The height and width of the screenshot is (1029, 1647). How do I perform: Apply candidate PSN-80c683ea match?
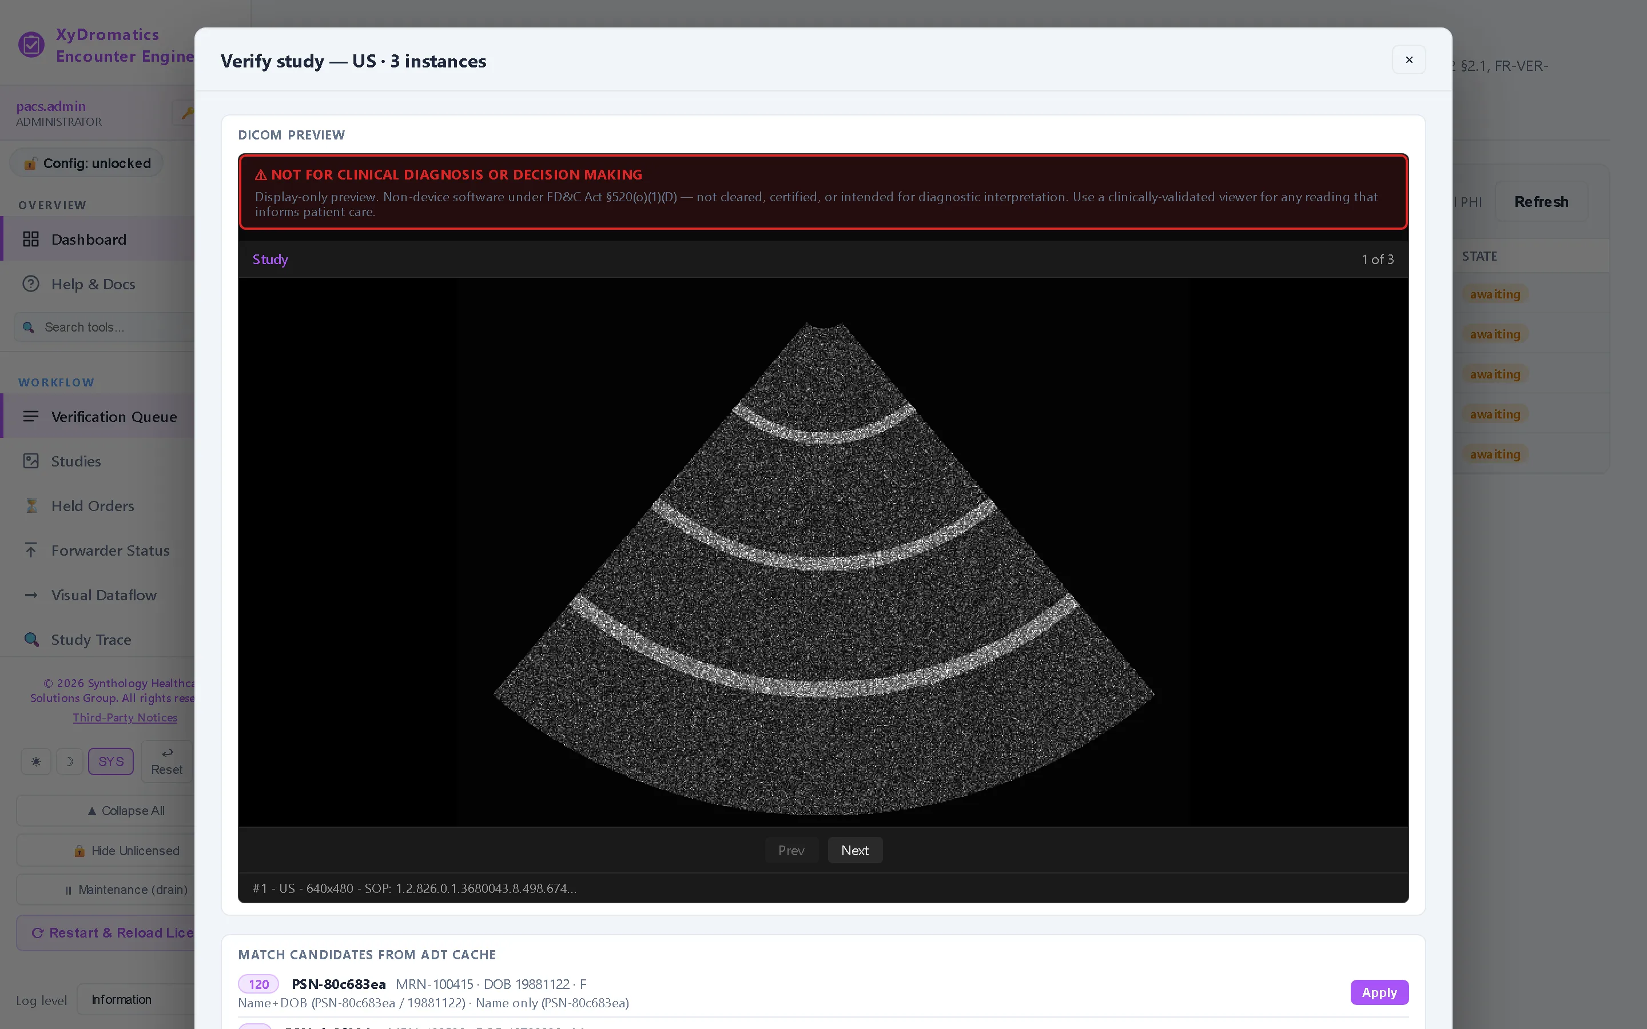click(1379, 992)
